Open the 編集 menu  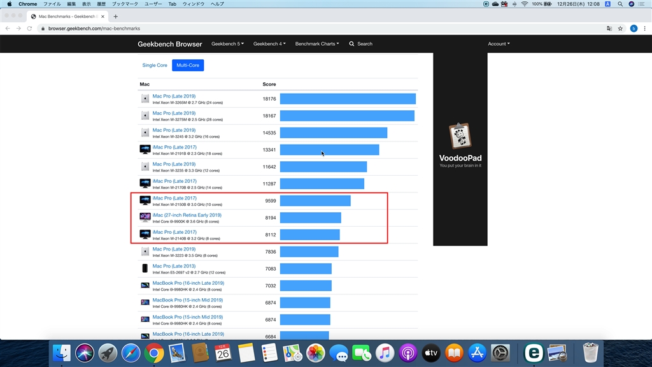(71, 4)
